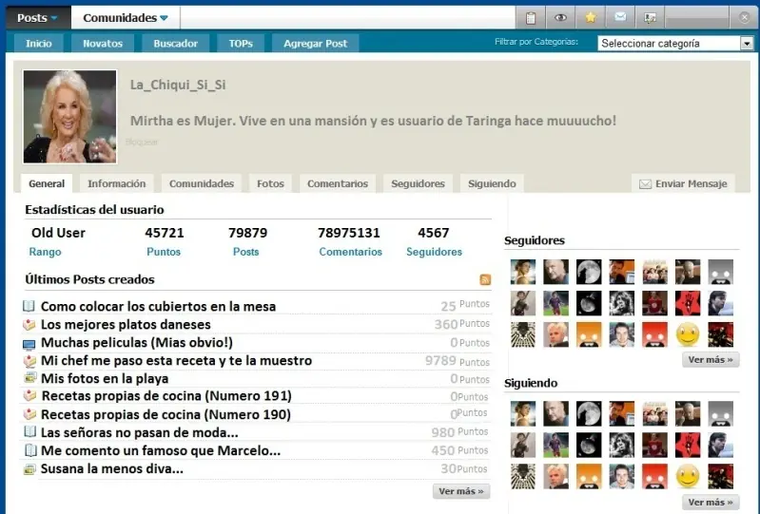Click photo icon beside Mis fotos en la playa
Image resolution: width=760 pixels, height=514 pixels.
[30, 377]
